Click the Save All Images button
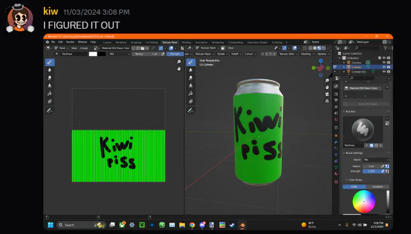The height and width of the screenshot is (234, 411). [366, 104]
